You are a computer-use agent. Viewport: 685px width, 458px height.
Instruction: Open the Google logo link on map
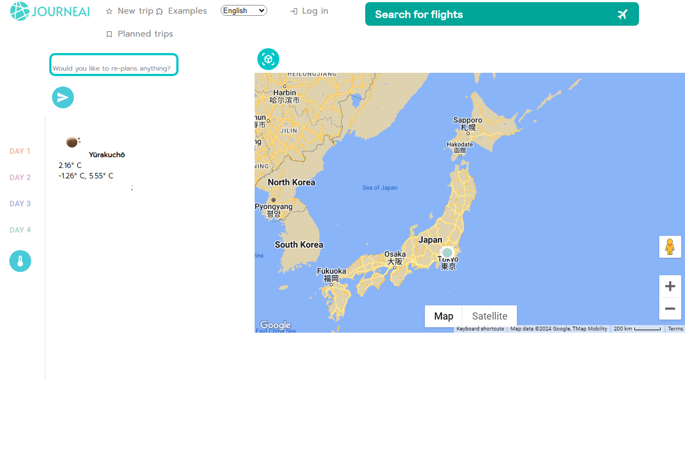click(275, 325)
